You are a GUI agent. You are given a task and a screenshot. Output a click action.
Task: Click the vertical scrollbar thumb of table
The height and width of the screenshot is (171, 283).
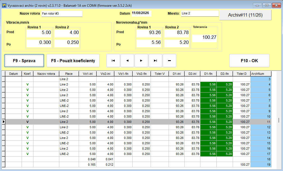(x=279, y=120)
